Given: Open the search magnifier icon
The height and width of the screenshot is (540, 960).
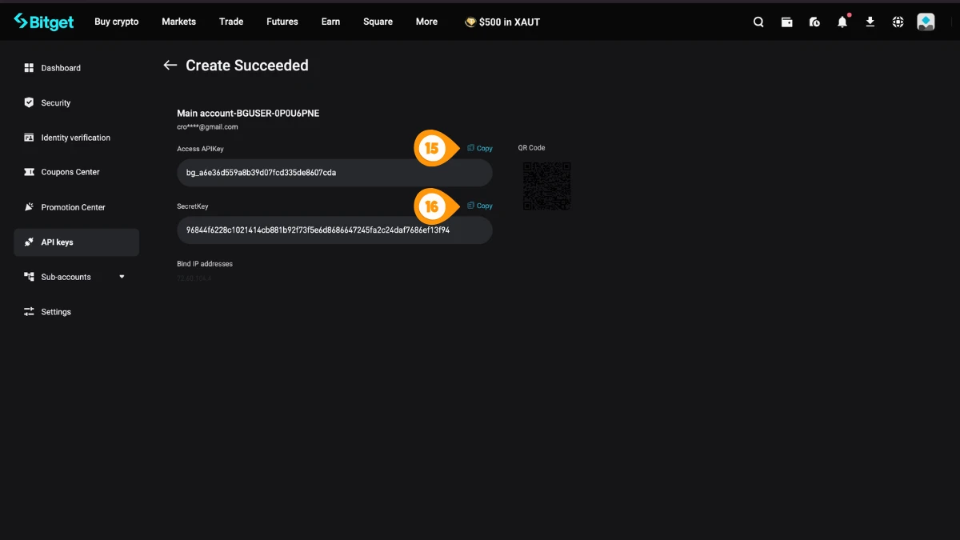Looking at the screenshot, I should [x=758, y=22].
